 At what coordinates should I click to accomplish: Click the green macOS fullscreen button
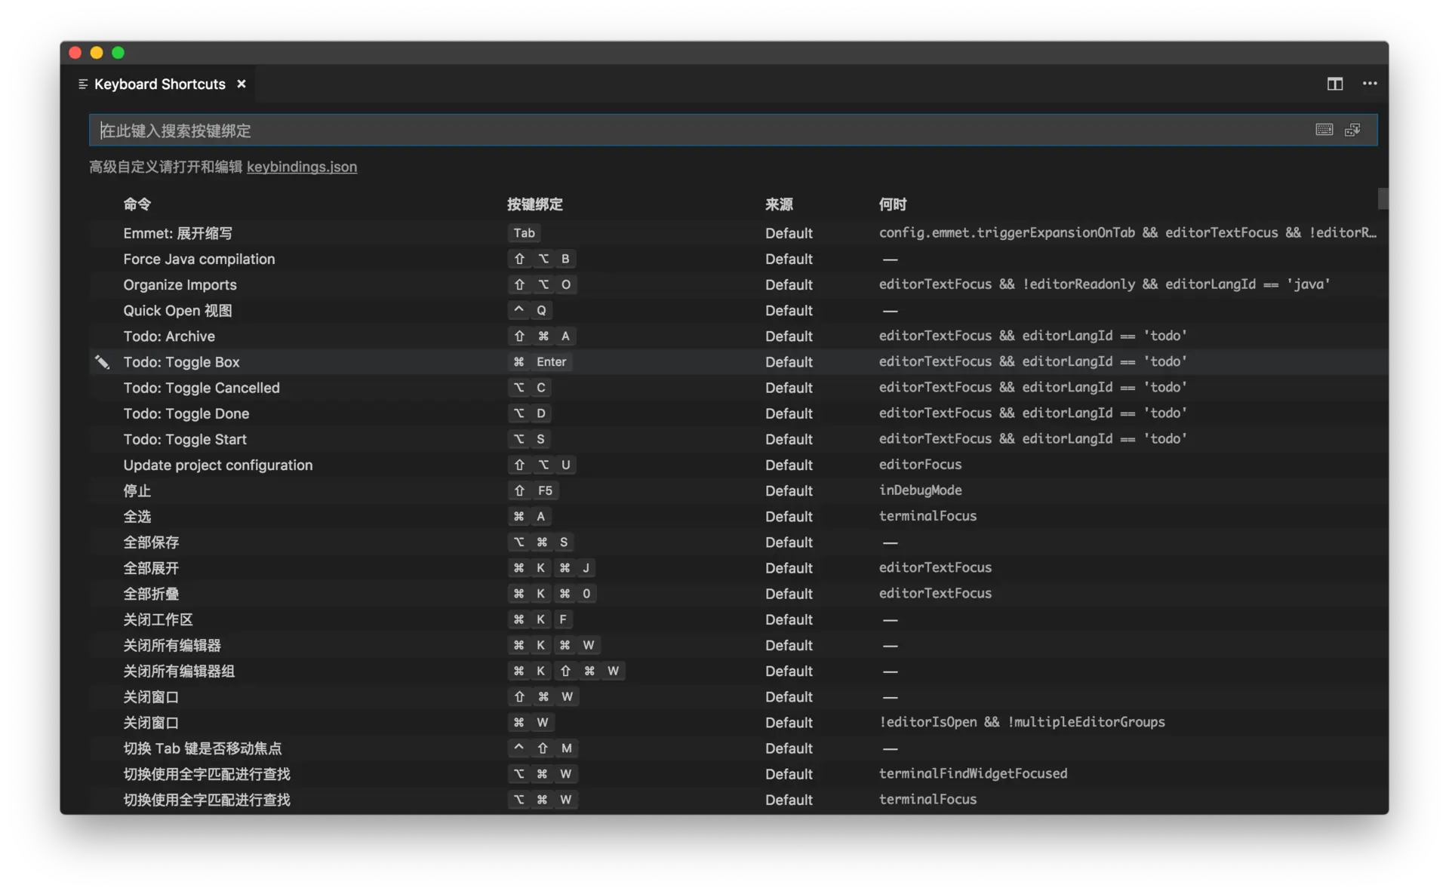118,53
